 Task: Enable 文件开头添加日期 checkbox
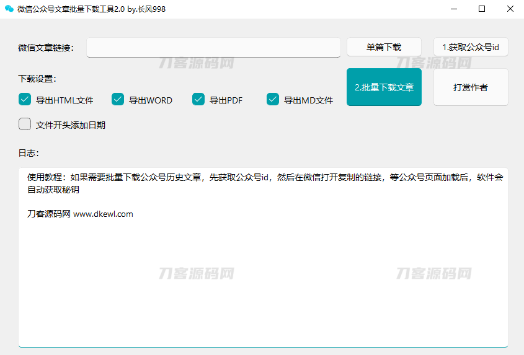click(x=25, y=125)
